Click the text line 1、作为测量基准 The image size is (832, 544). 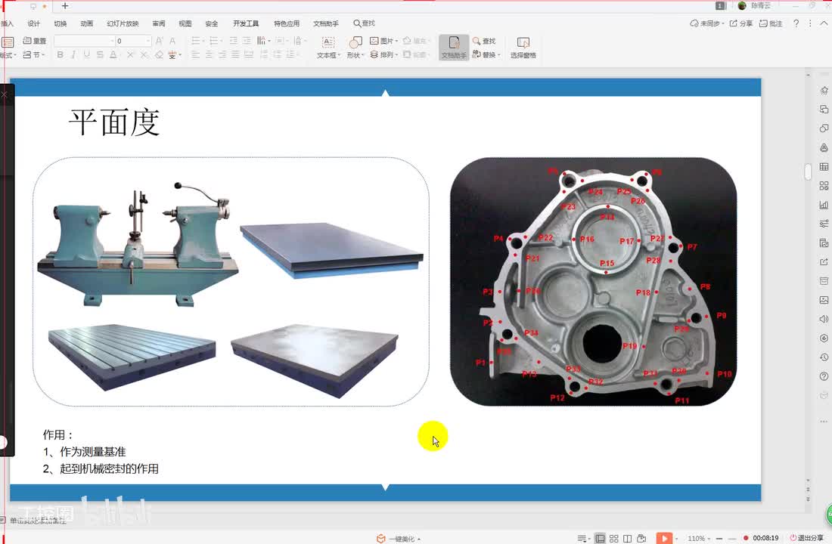click(x=85, y=452)
